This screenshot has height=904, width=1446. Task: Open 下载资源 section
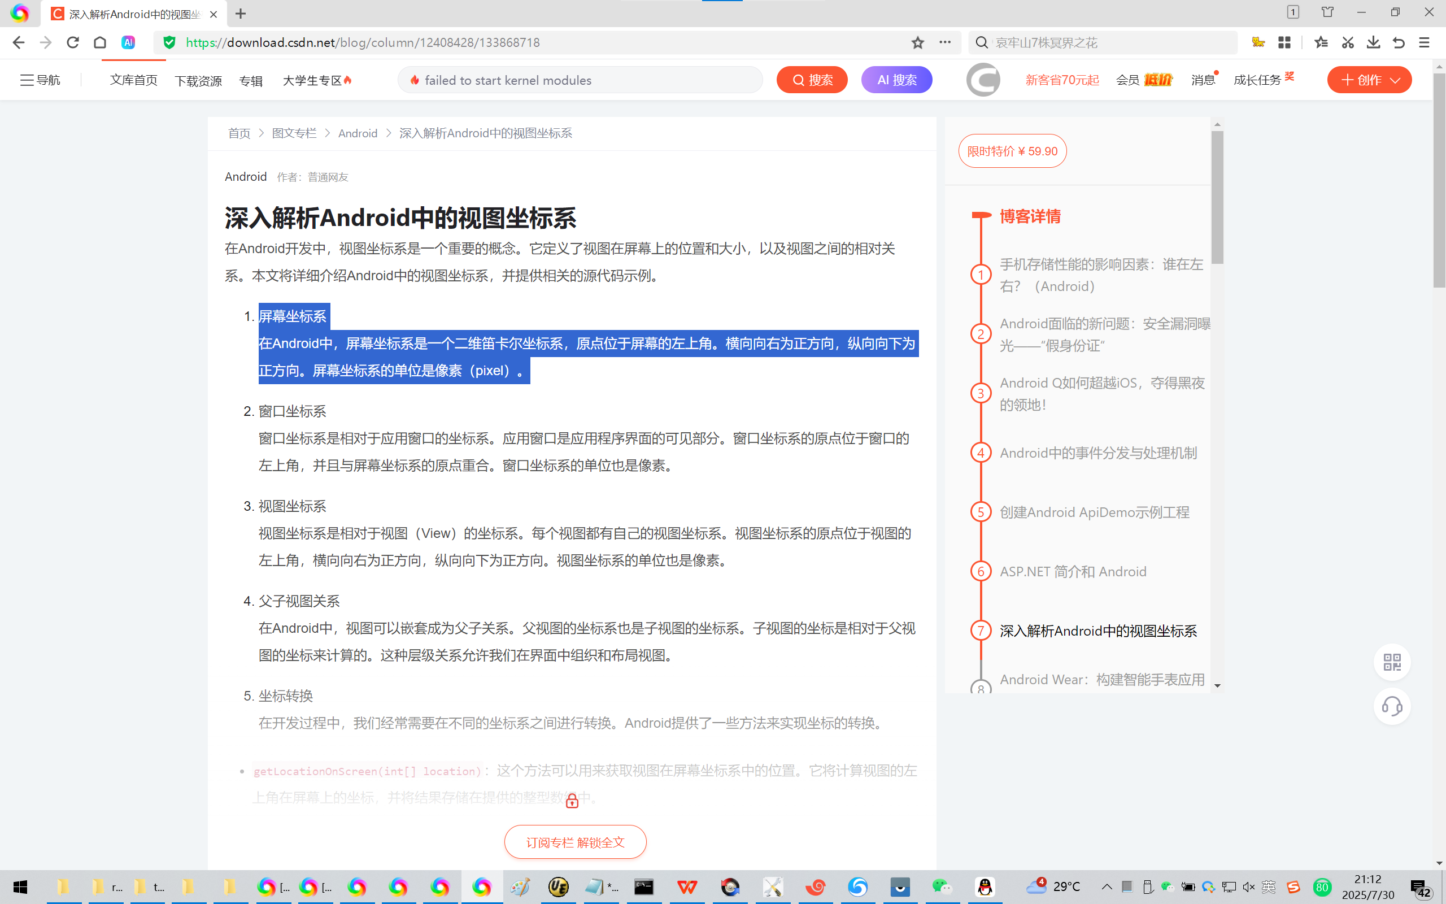tap(198, 80)
